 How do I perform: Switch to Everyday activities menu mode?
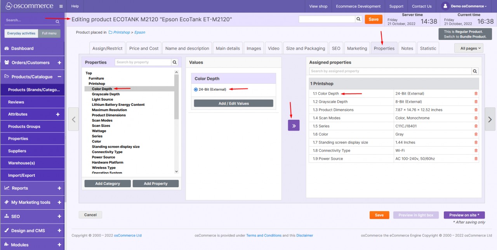point(21,33)
